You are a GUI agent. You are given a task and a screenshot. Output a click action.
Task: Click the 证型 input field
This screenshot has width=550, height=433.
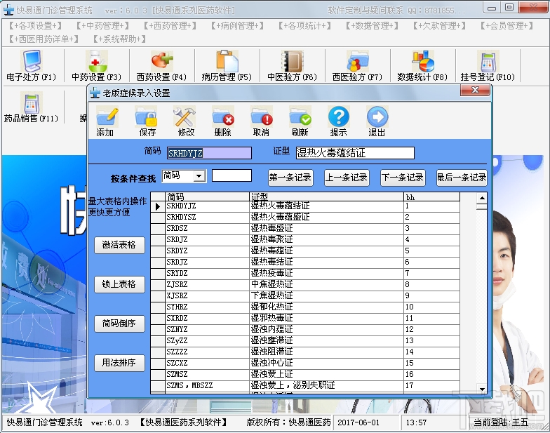(x=355, y=153)
